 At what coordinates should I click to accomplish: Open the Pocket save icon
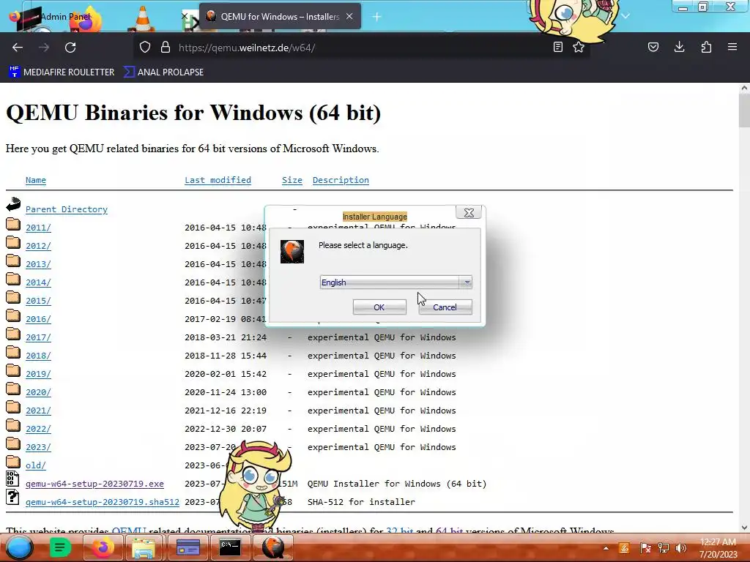(x=653, y=47)
